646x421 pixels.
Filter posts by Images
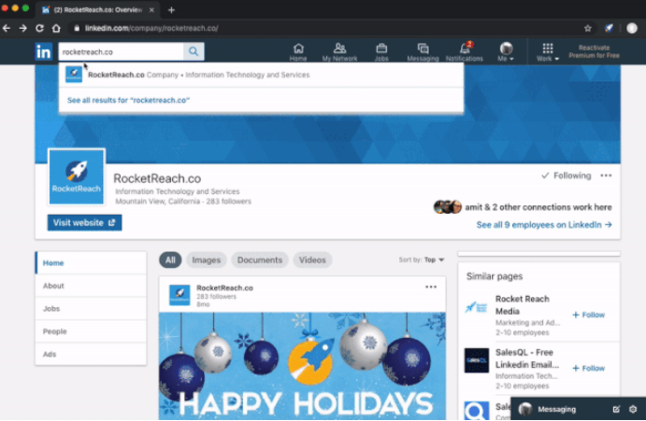tap(206, 260)
